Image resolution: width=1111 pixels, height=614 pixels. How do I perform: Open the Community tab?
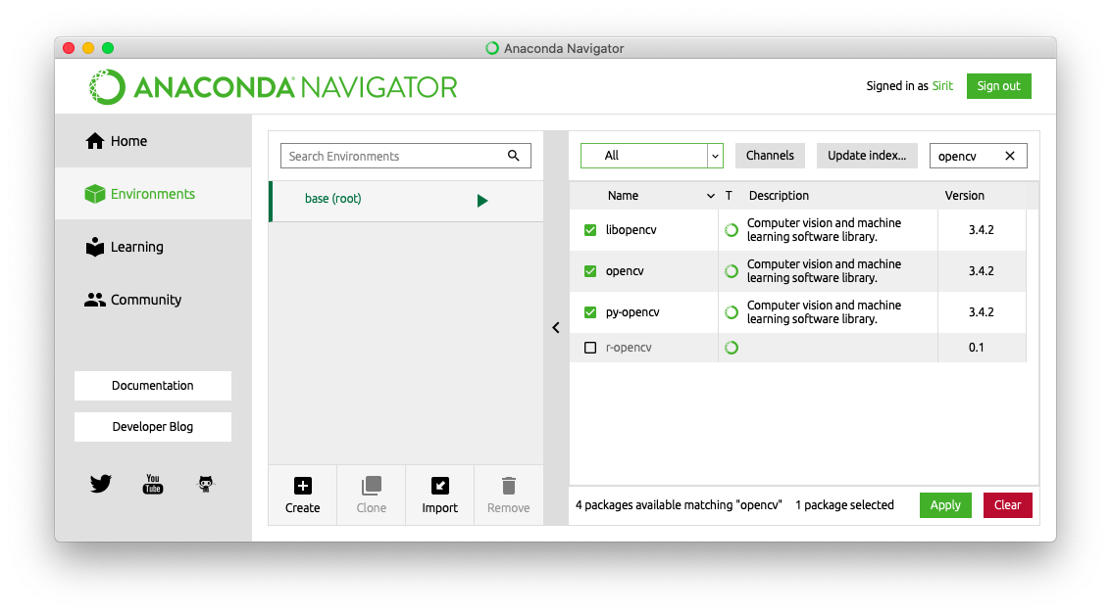(x=153, y=300)
